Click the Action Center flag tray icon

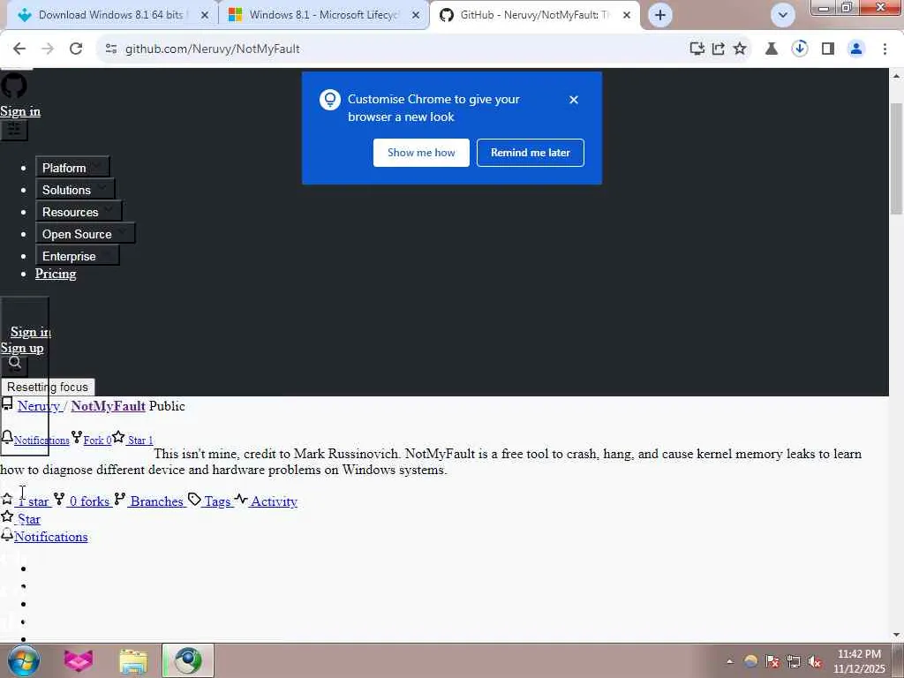click(x=772, y=662)
